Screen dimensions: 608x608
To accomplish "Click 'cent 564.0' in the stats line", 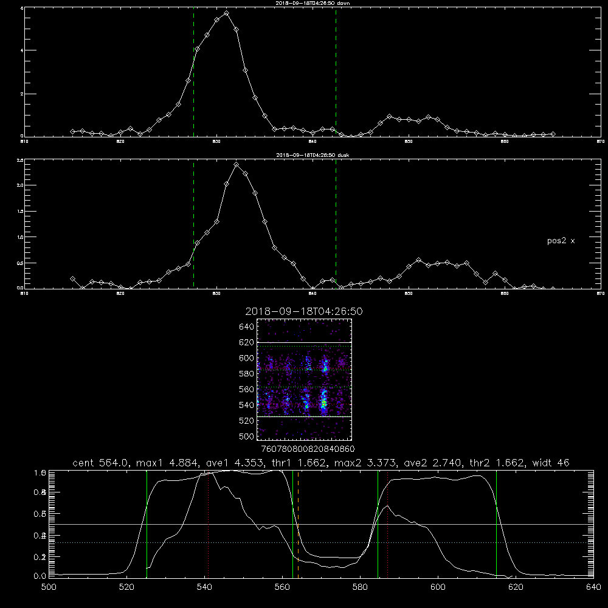I will (x=100, y=463).
